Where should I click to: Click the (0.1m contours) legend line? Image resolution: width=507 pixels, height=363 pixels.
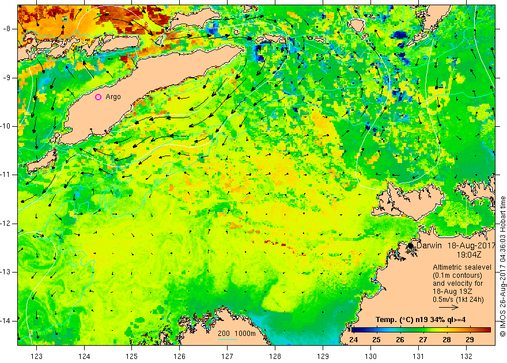click(x=457, y=275)
